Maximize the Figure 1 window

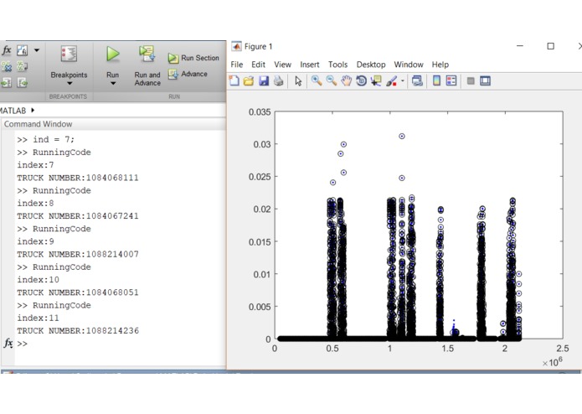coord(550,46)
